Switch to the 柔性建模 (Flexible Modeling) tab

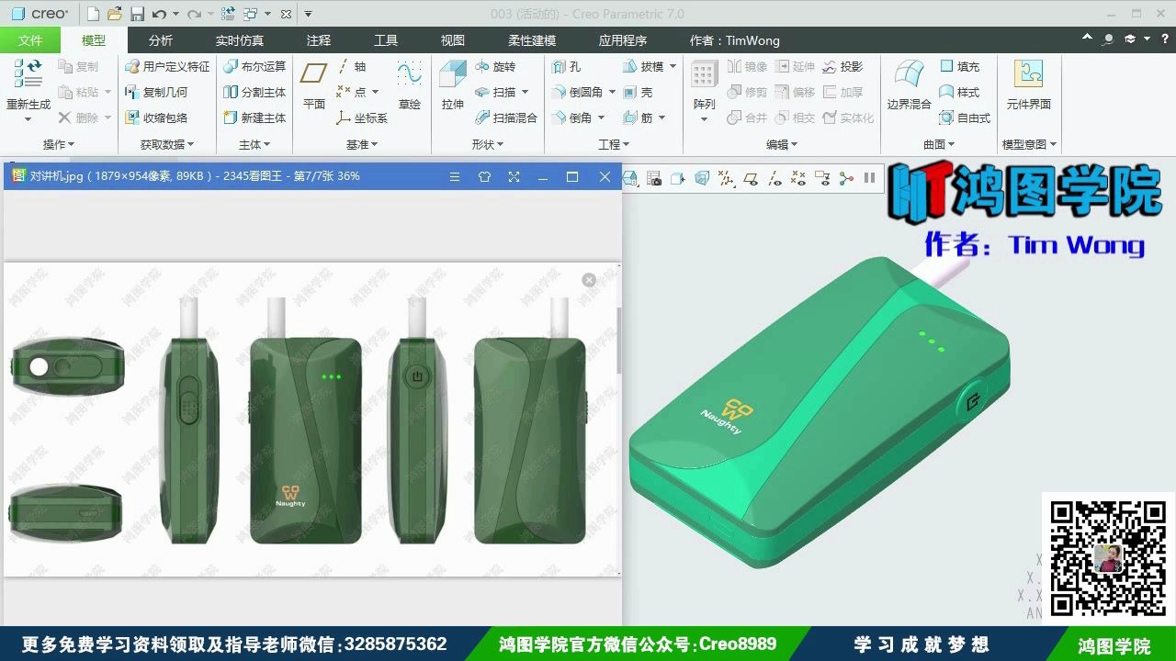[x=532, y=40]
